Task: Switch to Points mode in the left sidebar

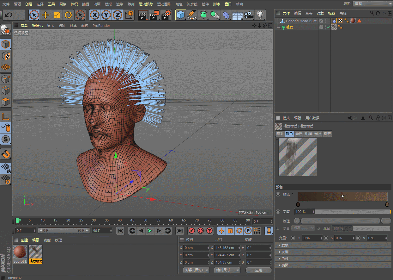Action: tap(6, 79)
